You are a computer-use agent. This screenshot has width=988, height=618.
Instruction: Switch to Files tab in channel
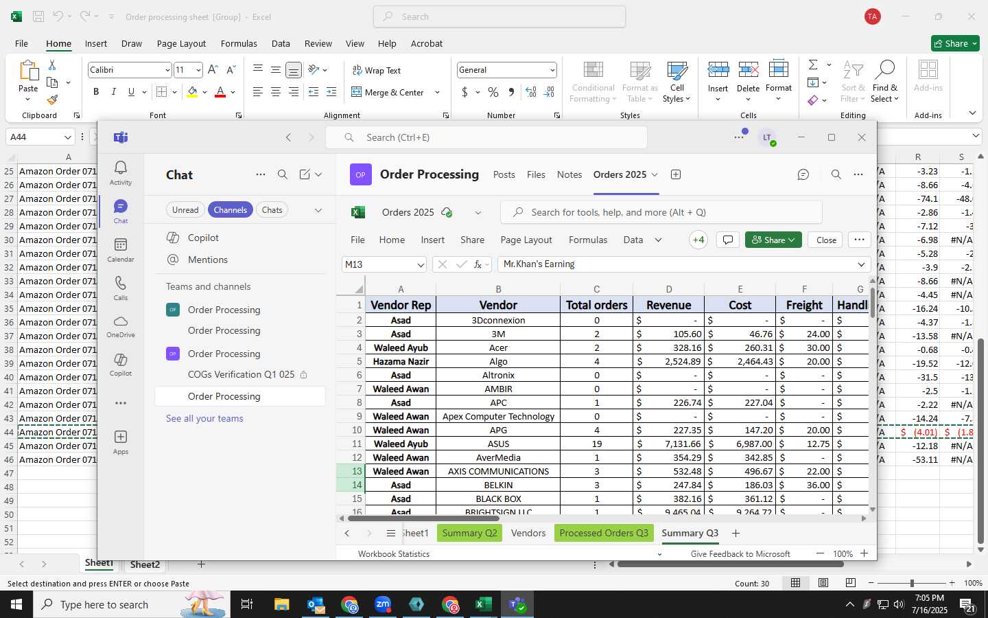[536, 174]
